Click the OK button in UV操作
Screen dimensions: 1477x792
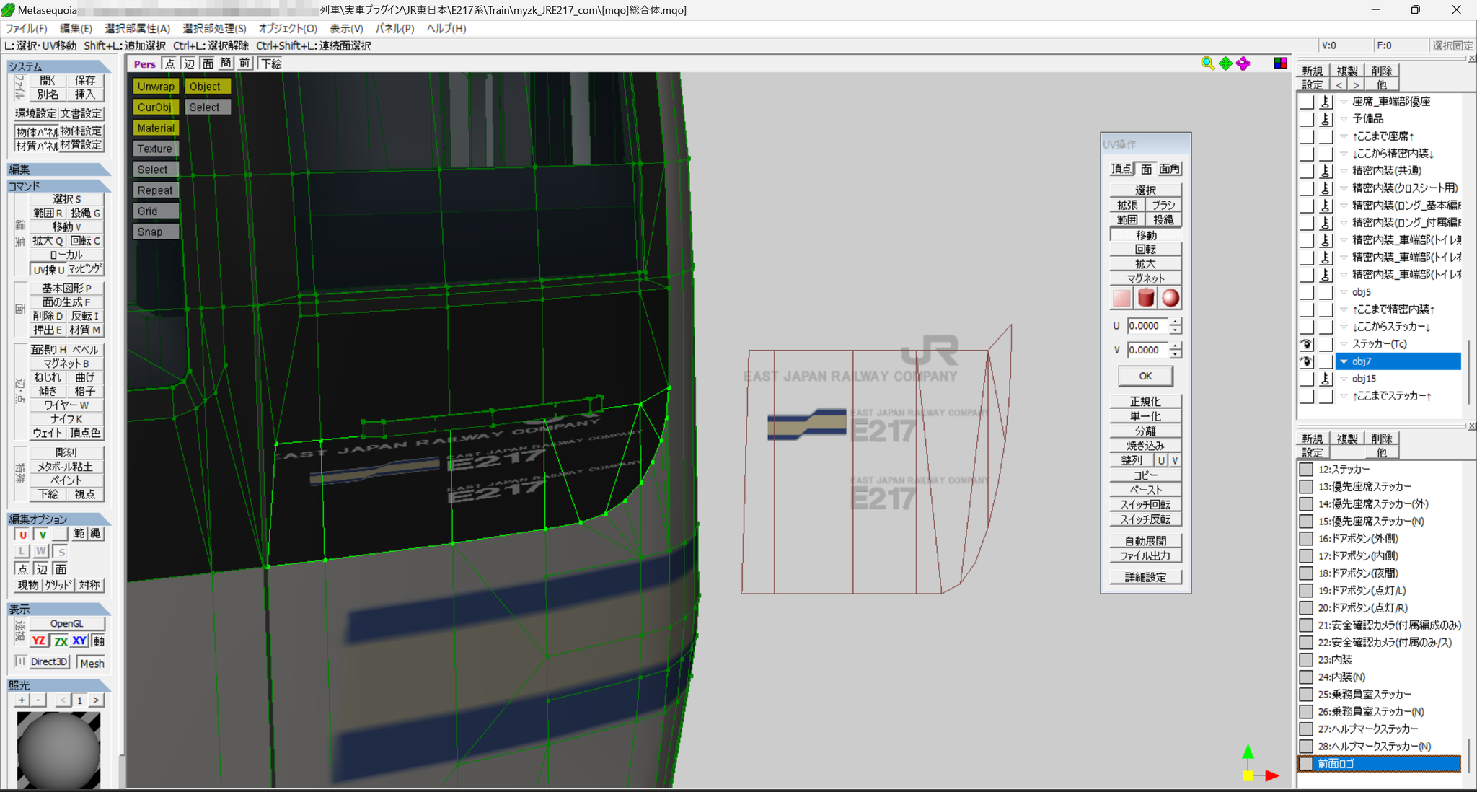point(1145,376)
